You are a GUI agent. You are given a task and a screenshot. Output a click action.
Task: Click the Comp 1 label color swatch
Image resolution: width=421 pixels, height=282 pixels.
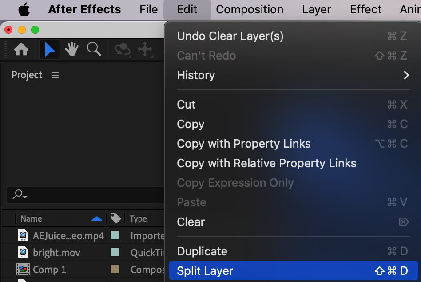[115, 270]
